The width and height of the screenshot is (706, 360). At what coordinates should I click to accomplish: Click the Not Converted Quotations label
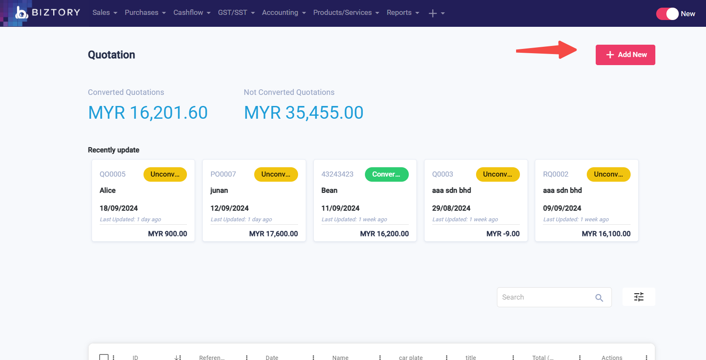point(289,92)
